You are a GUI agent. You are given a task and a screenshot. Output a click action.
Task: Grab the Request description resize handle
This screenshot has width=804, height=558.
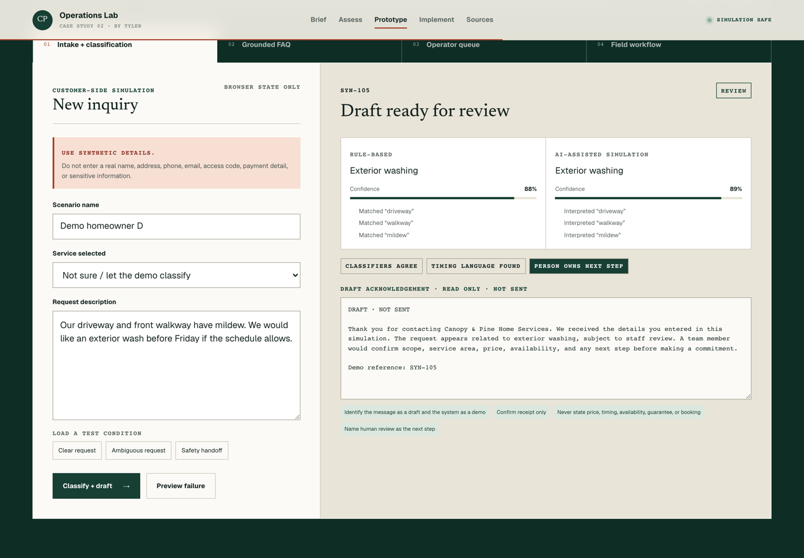[x=297, y=417]
